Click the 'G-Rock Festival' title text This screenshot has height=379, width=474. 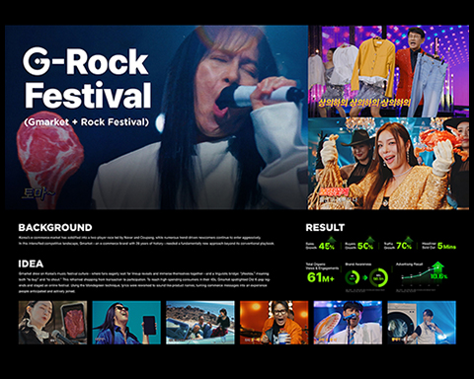(87, 78)
